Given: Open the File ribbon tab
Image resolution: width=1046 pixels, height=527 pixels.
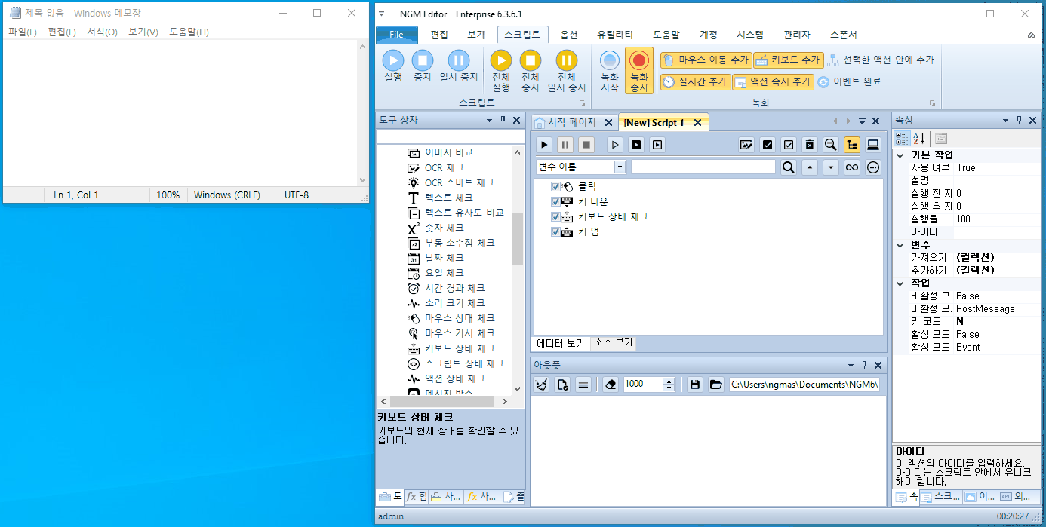Looking at the screenshot, I should point(396,35).
